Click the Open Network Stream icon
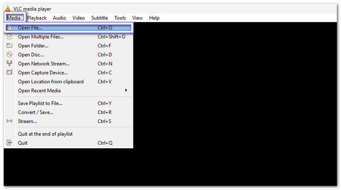The width and height of the screenshot is (341, 190). click(x=9, y=63)
